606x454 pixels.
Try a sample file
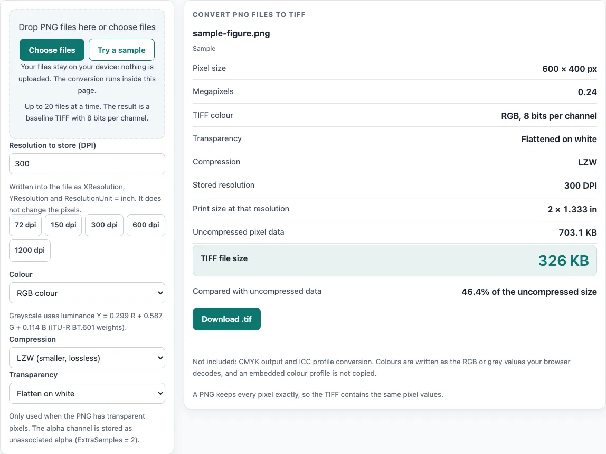pos(121,50)
